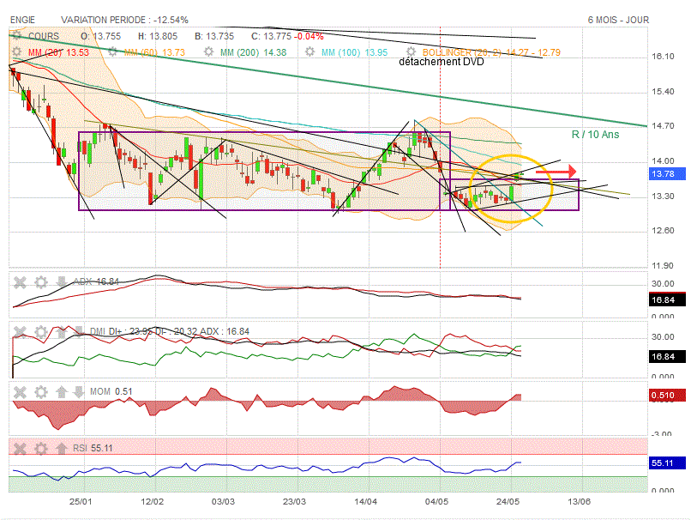Viewport: 697px width, 520px height.
Task: Shift the MOM panel down
Action: click(80, 391)
